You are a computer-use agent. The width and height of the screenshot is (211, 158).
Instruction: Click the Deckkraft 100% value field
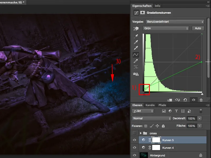pyautogui.click(x=192, y=118)
